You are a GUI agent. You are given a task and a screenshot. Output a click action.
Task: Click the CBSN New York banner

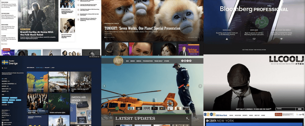254,121
